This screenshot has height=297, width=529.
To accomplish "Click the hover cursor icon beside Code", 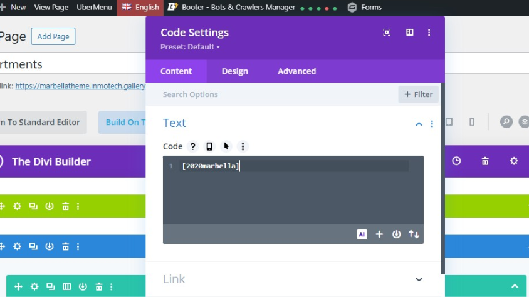I will pyautogui.click(x=226, y=146).
